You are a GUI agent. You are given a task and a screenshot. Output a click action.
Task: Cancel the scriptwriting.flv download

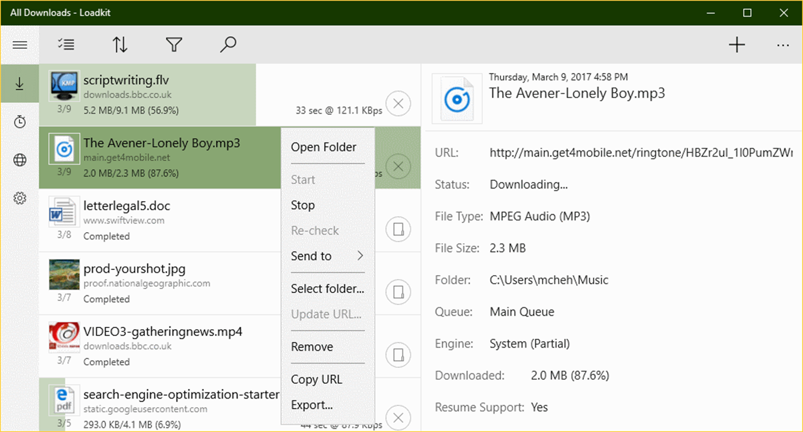point(398,103)
